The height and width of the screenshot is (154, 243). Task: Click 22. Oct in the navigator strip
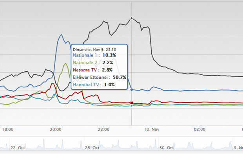(x=18, y=148)
